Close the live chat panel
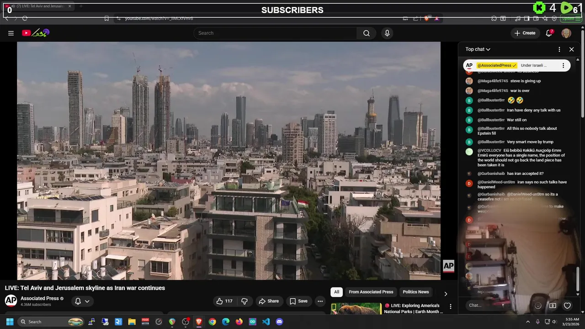 [571, 49]
